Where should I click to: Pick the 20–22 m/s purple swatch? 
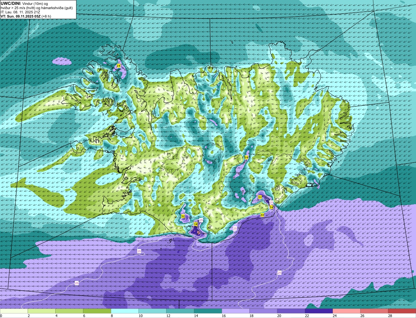point(291,311)
